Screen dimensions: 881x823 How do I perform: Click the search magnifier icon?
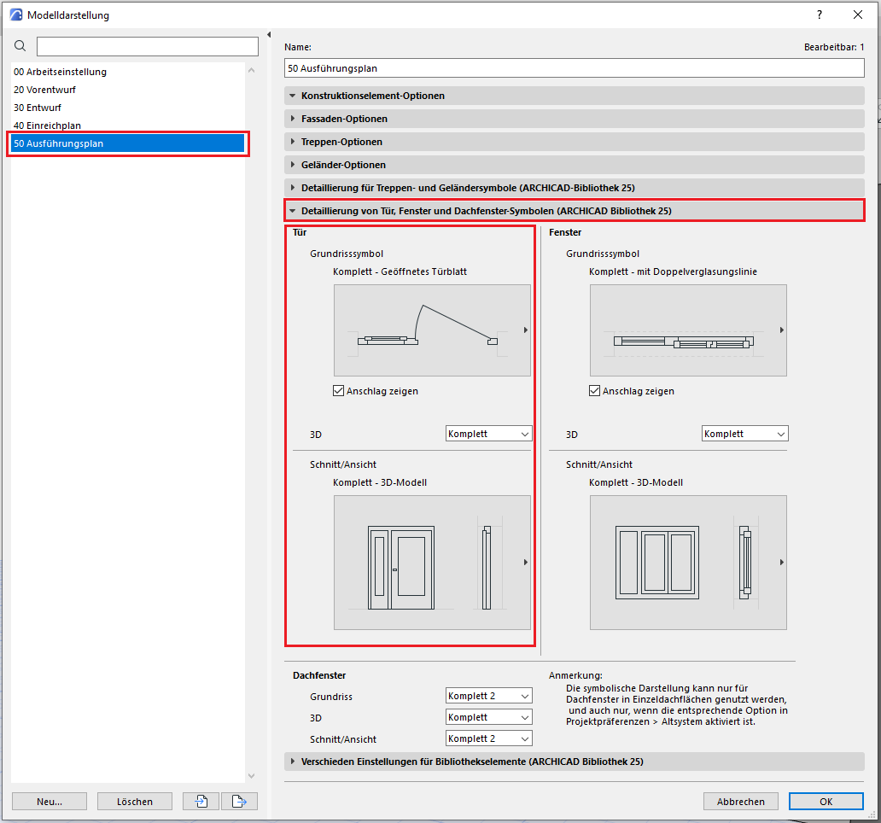pos(20,46)
